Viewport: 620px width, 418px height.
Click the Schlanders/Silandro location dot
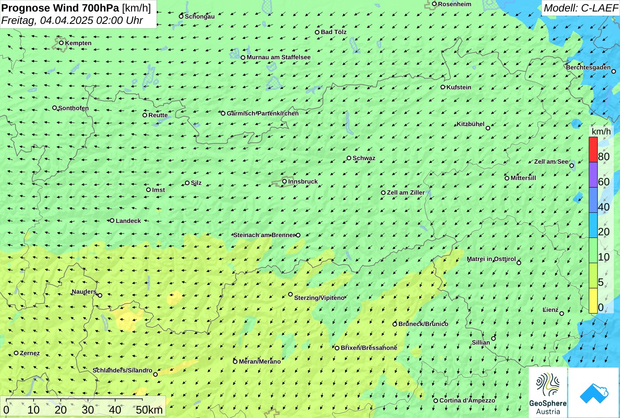155,375
